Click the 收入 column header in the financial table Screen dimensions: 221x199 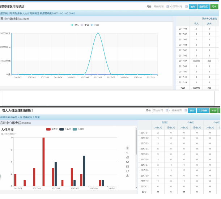pyautogui.click(x=196, y=24)
